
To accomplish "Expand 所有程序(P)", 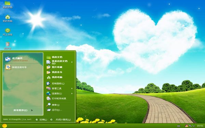I will coord(23,110).
